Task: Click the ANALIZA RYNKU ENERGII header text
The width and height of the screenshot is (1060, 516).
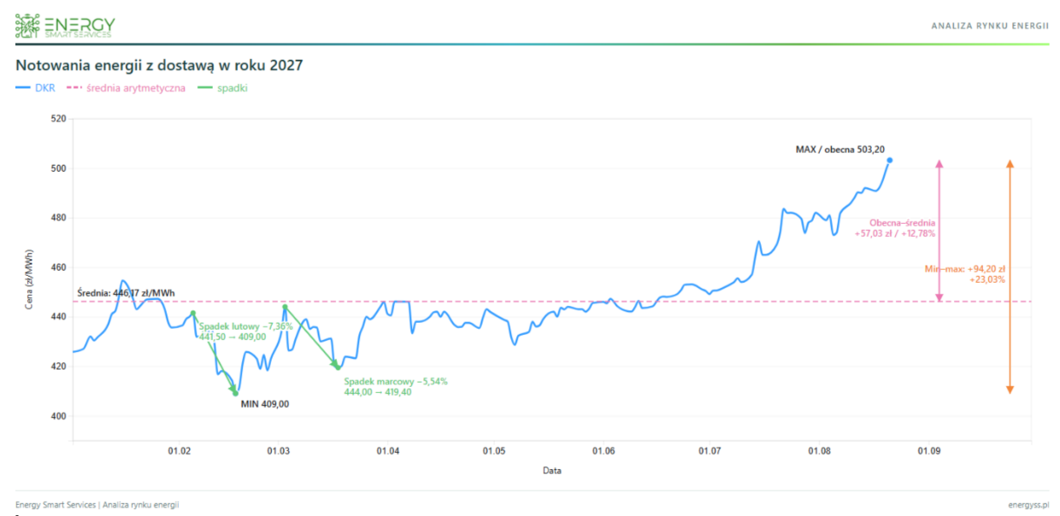Action: 990,26
